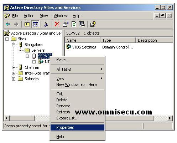Click the NTDS Settings icon in list

[68, 47]
